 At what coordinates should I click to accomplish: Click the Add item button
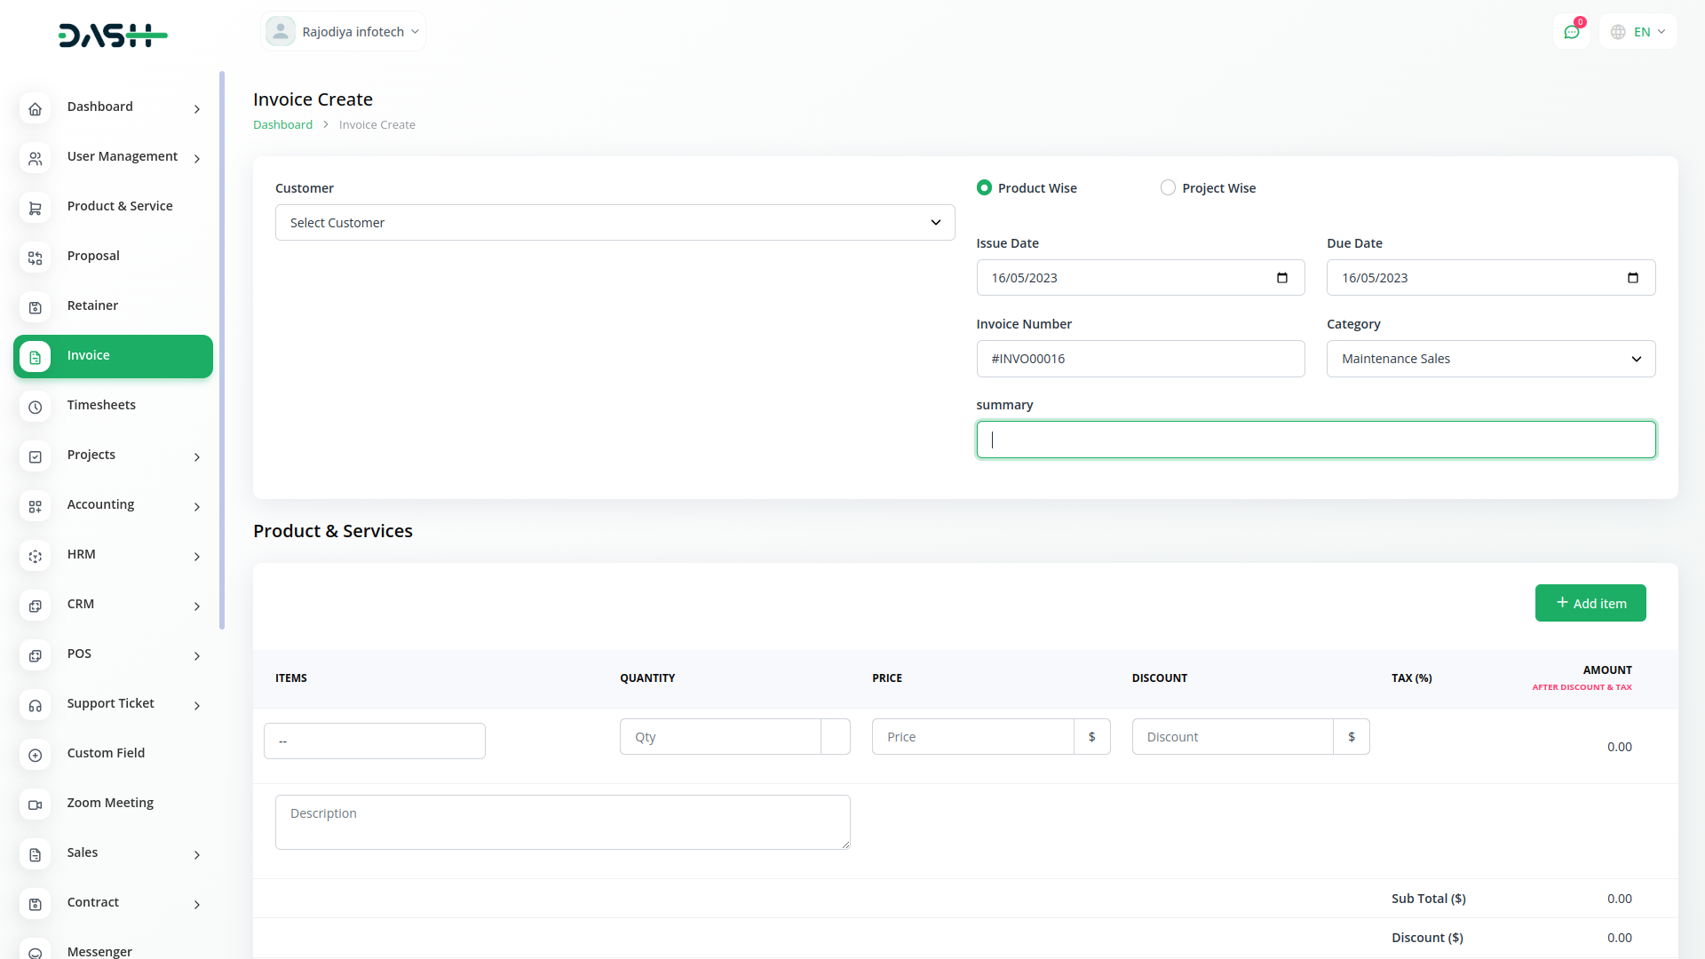click(x=1590, y=603)
